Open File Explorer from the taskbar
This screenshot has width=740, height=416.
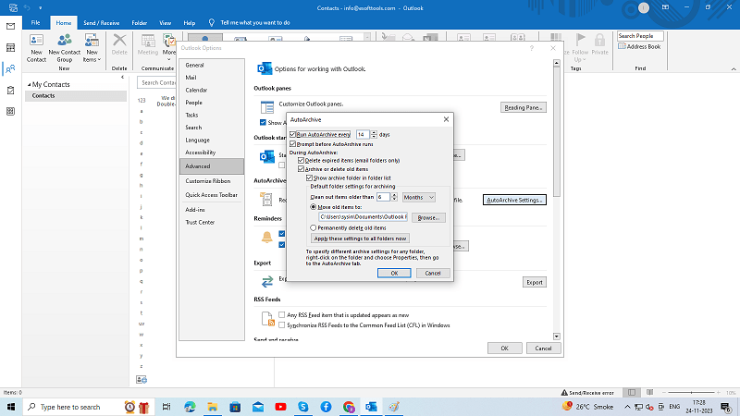point(213,407)
